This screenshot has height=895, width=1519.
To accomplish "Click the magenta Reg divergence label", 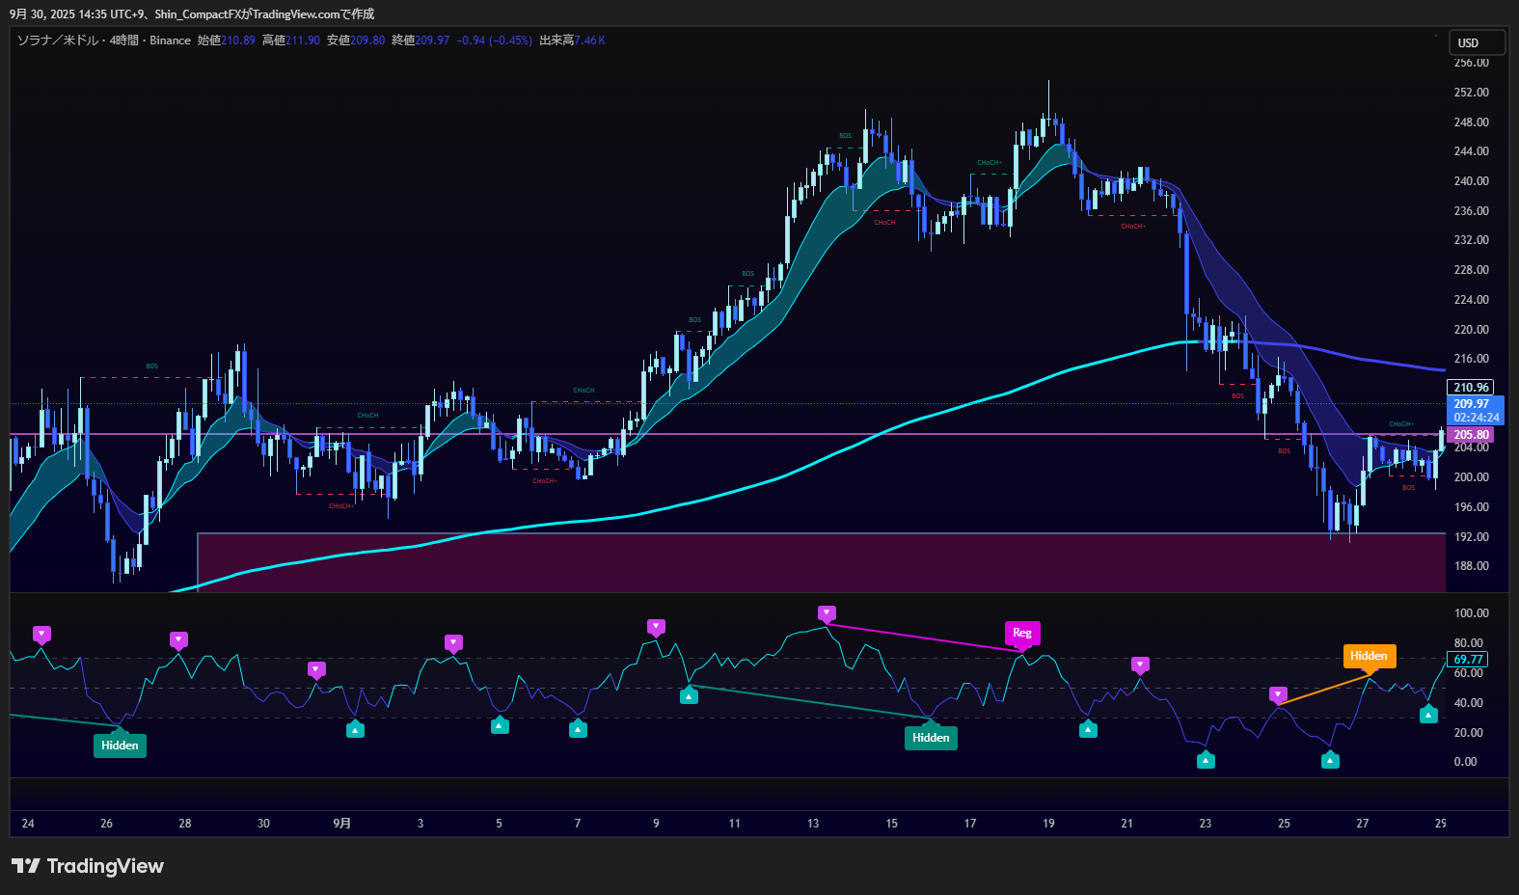I will [x=1022, y=633].
